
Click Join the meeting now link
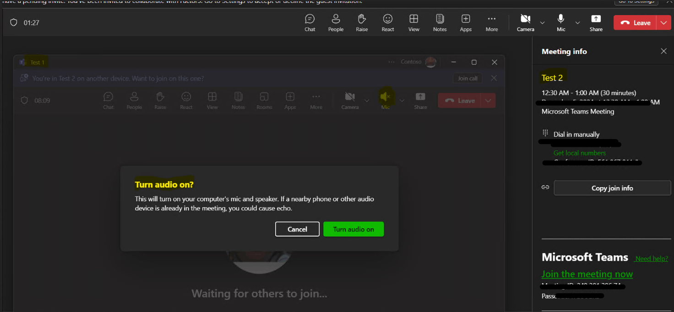coord(587,274)
